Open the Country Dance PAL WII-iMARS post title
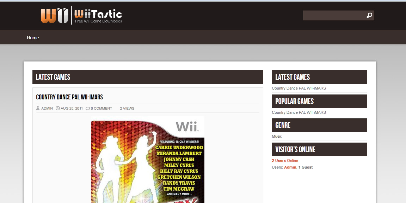Viewport: 406px width, 203px height. pos(69,97)
